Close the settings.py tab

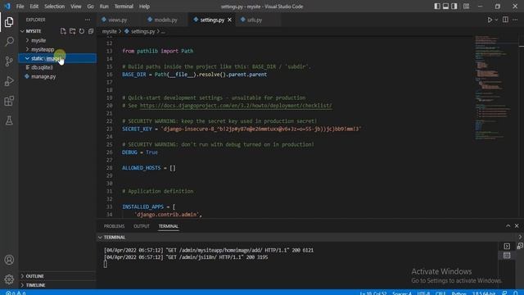pyautogui.click(x=229, y=20)
